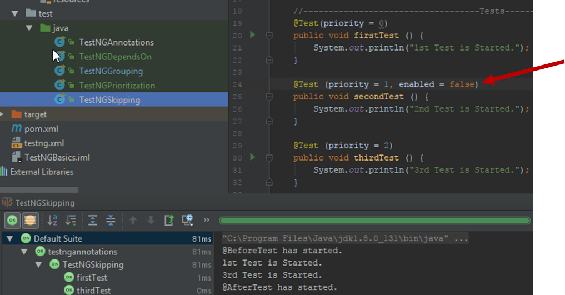Collapse the testngannotations test node
This screenshot has width=565, height=295.
point(24,252)
